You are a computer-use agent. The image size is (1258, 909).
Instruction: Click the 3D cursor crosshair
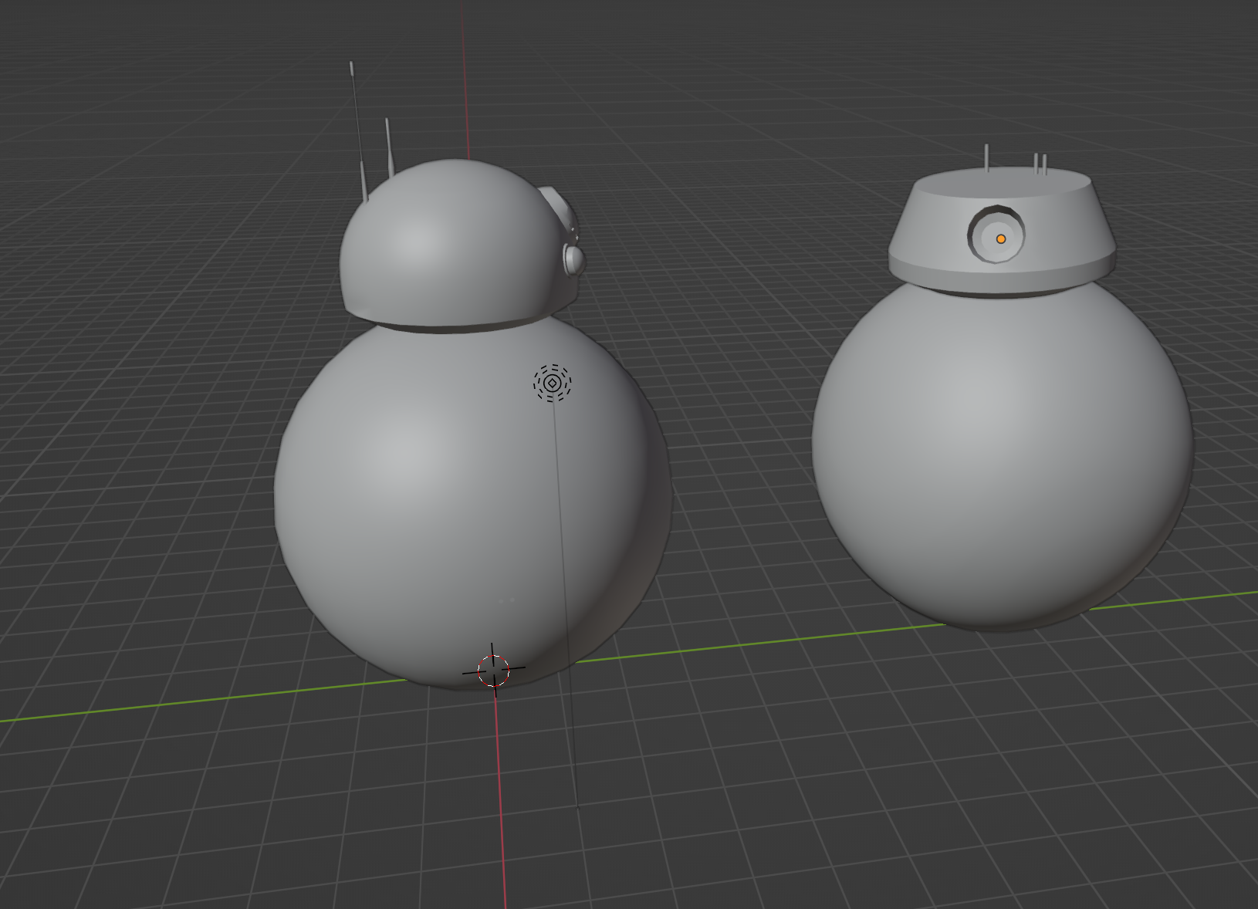493,670
